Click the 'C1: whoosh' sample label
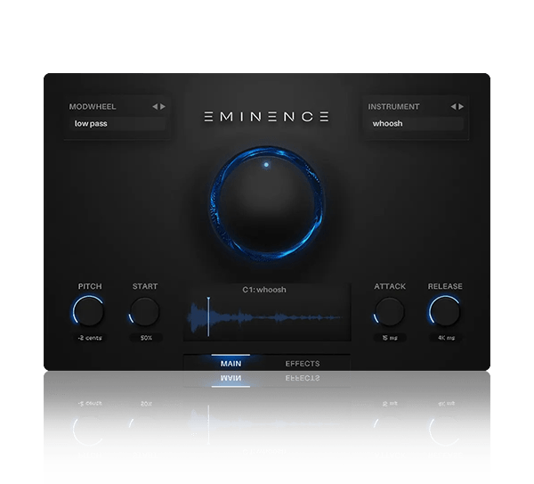This screenshot has height=484, width=534. point(264,290)
